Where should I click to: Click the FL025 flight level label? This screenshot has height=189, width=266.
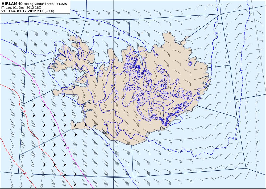(62, 4)
